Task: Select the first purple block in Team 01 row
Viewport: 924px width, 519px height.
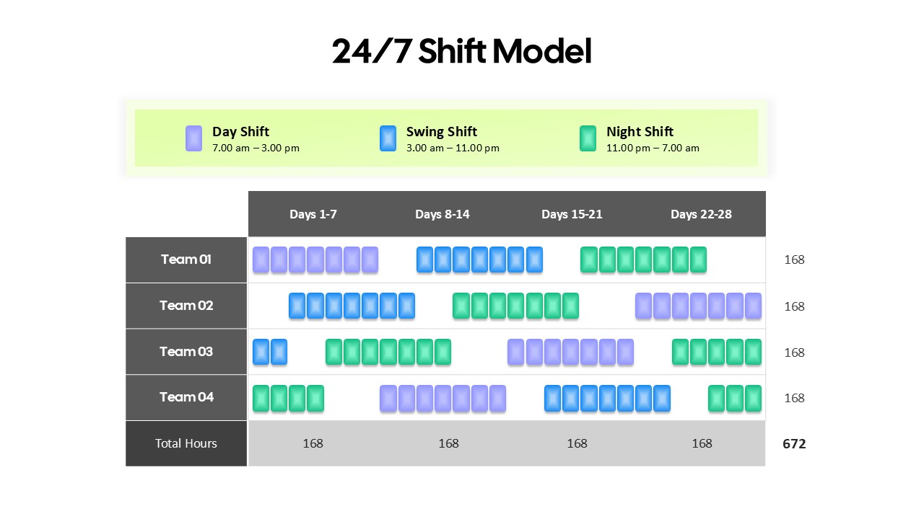Action: pos(261,259)
